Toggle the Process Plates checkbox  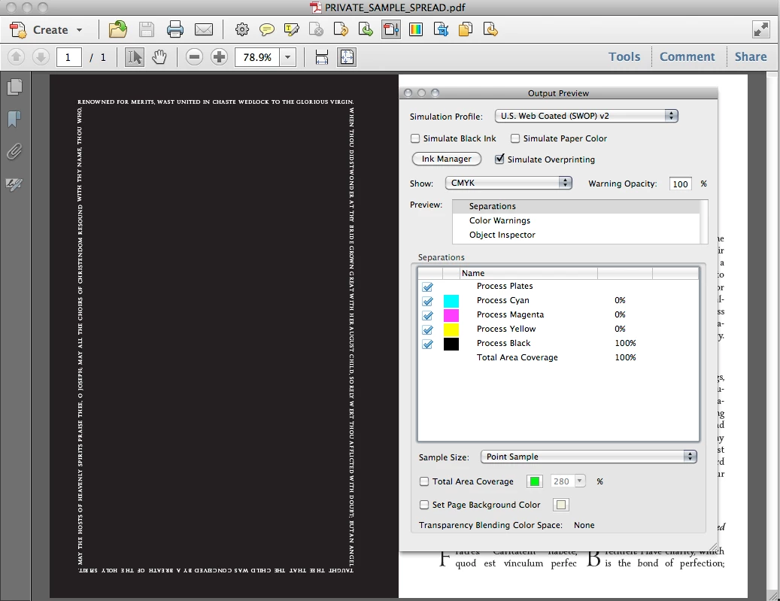click(x=427, y=287)
